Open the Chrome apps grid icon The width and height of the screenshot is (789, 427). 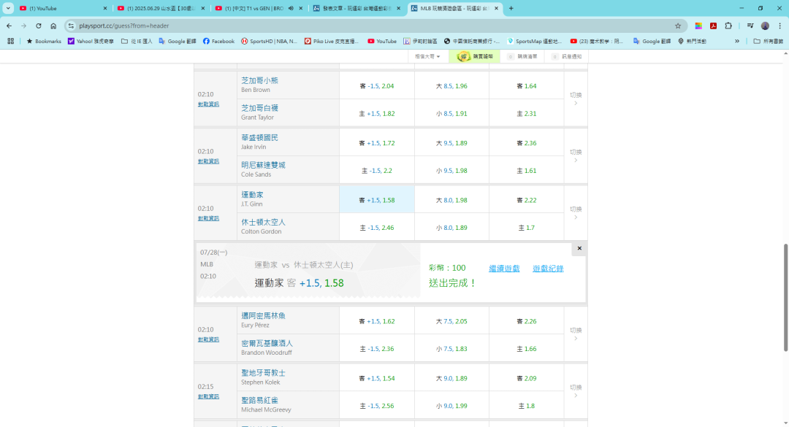tap(10, 42)
